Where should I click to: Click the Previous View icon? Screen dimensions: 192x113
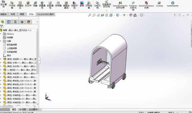pyautogui.click(x=98, y=15)
